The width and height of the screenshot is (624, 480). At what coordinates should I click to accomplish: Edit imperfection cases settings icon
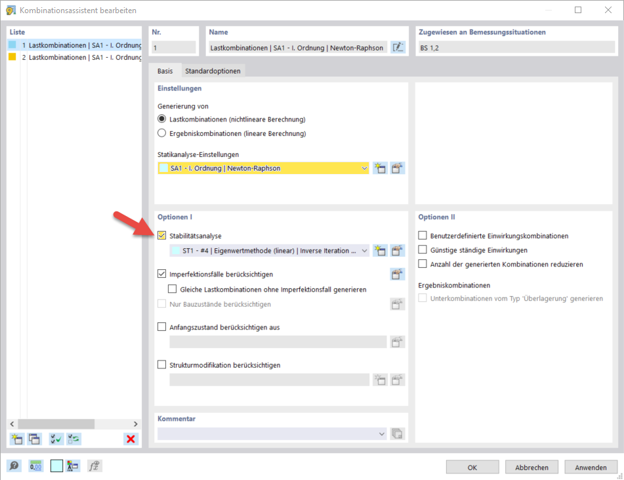pos(397,274)
